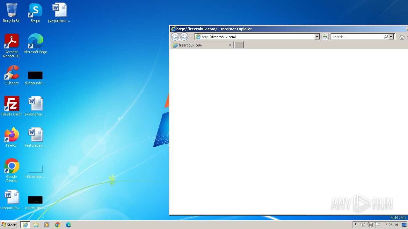Open Internet Explorer in the taskbar

tap(25, 225)
